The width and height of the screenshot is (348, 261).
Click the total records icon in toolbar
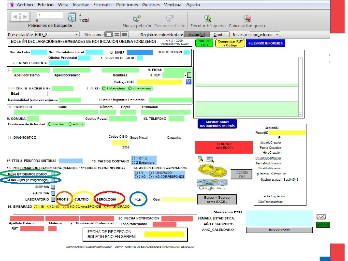[x=72, y=17]
